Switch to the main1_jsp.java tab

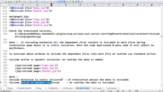click(97, 88)
